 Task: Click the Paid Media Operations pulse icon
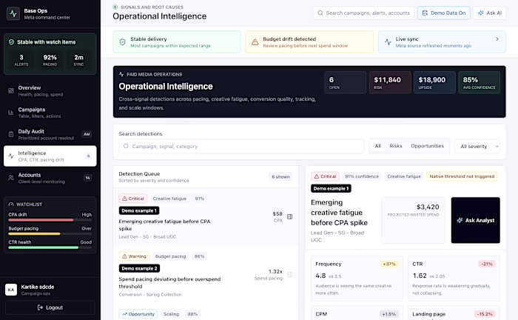pos(121,74)
